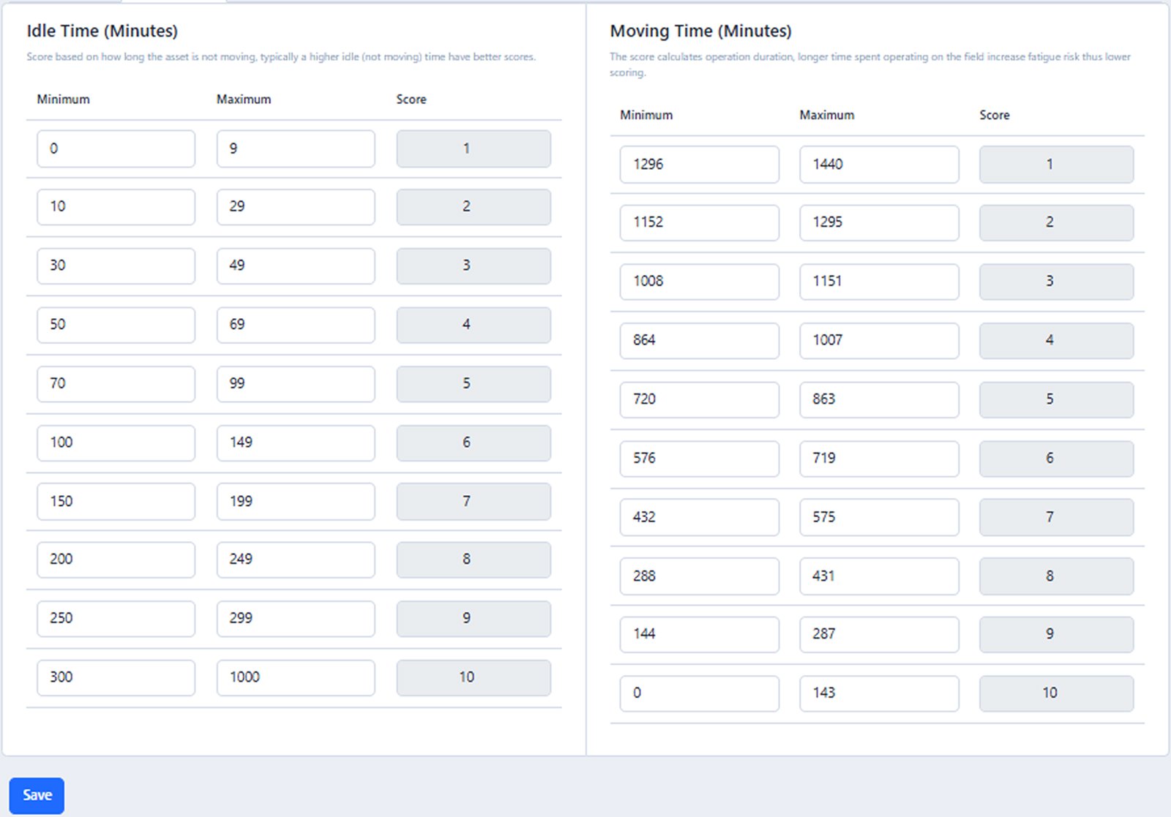Click Idle Time score box showing 6
Image resolution: width=1171 pixels, height=817 pixels.
click(x=474, y=443)
